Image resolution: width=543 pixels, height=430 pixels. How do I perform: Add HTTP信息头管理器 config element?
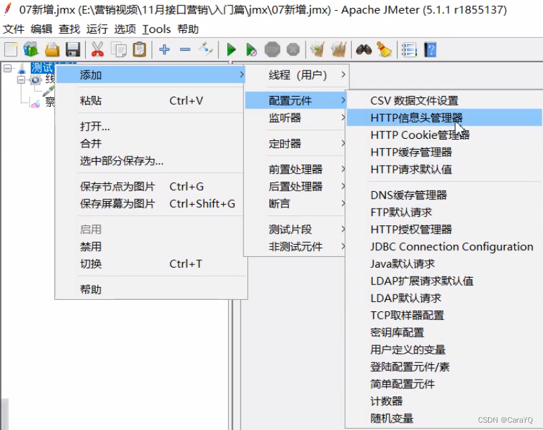[x=444, y=118]
